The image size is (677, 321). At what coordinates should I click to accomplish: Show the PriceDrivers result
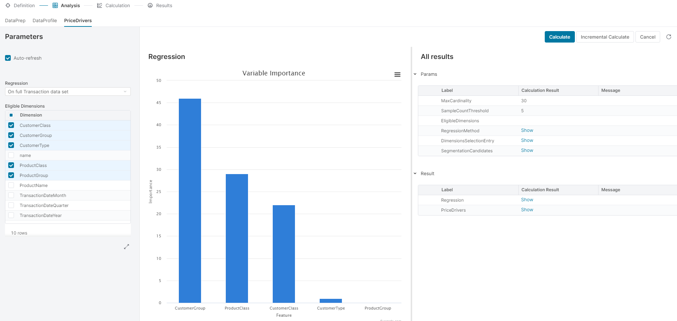[x=527, y=210]
